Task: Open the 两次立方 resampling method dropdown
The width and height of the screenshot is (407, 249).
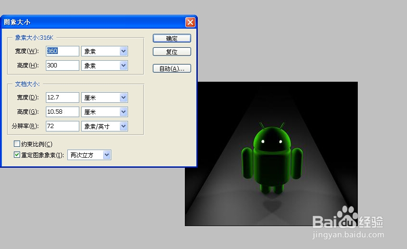Action: click(89, 155)
